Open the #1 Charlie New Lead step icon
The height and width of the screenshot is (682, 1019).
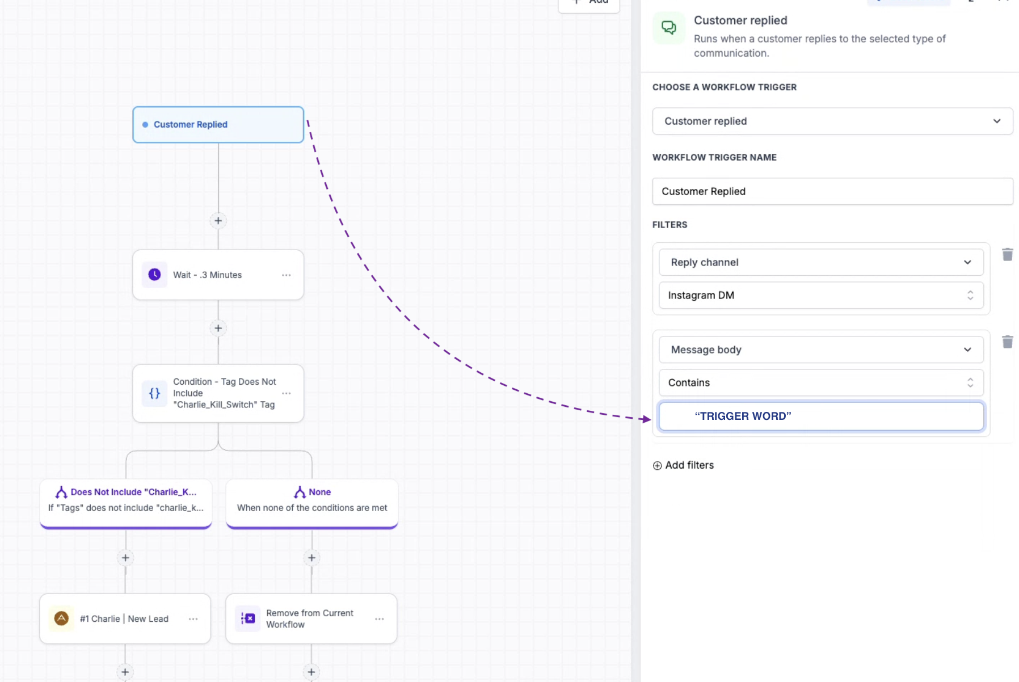click(61, 618)
